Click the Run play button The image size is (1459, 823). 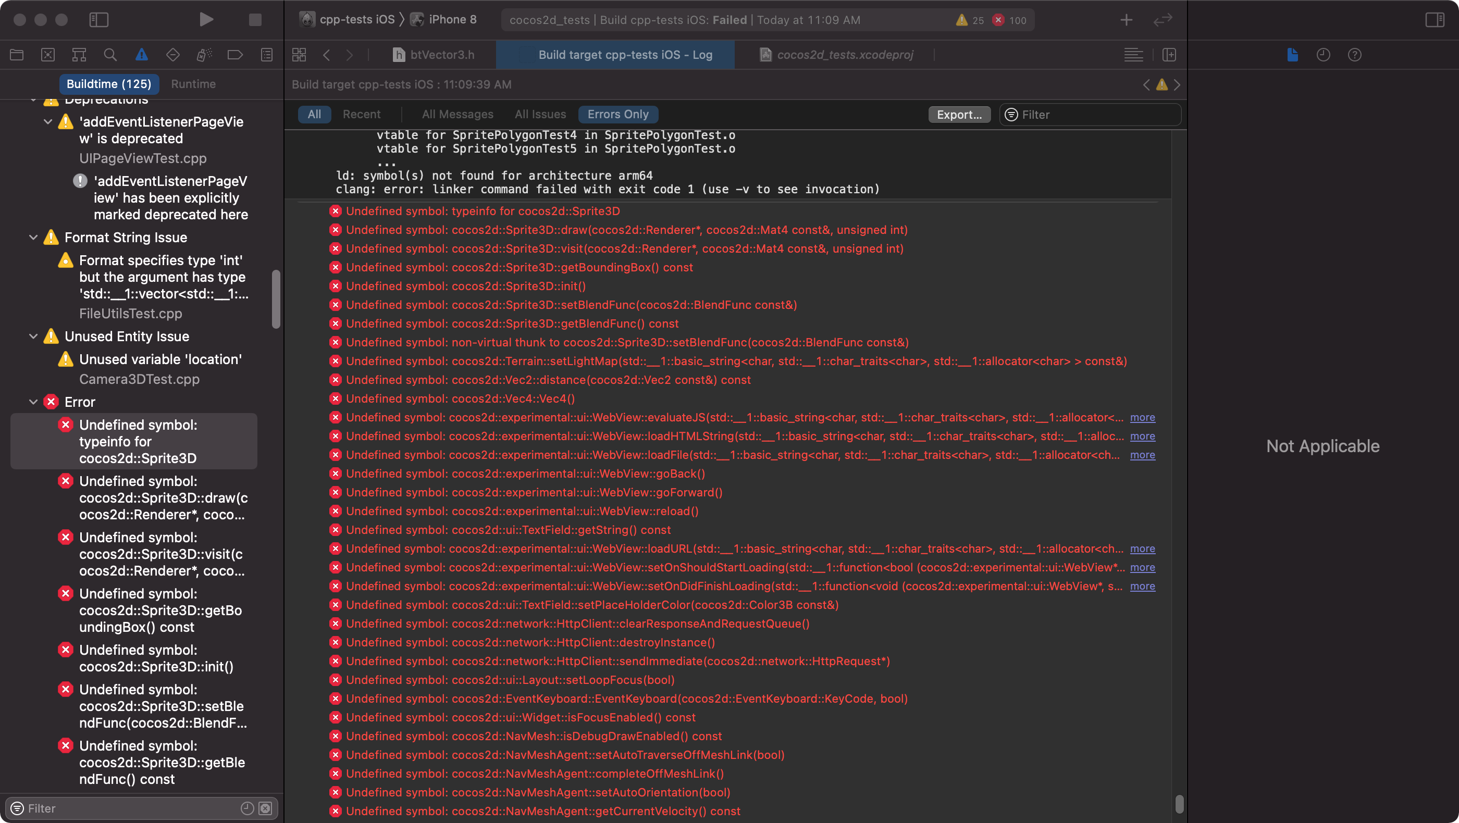coord(206,20)
